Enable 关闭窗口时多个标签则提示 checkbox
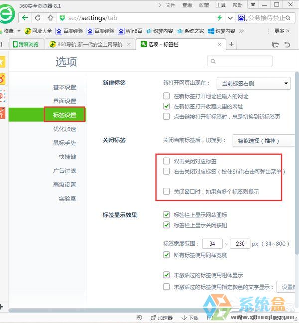Screen dimensions: 299x323 [166, 191]
